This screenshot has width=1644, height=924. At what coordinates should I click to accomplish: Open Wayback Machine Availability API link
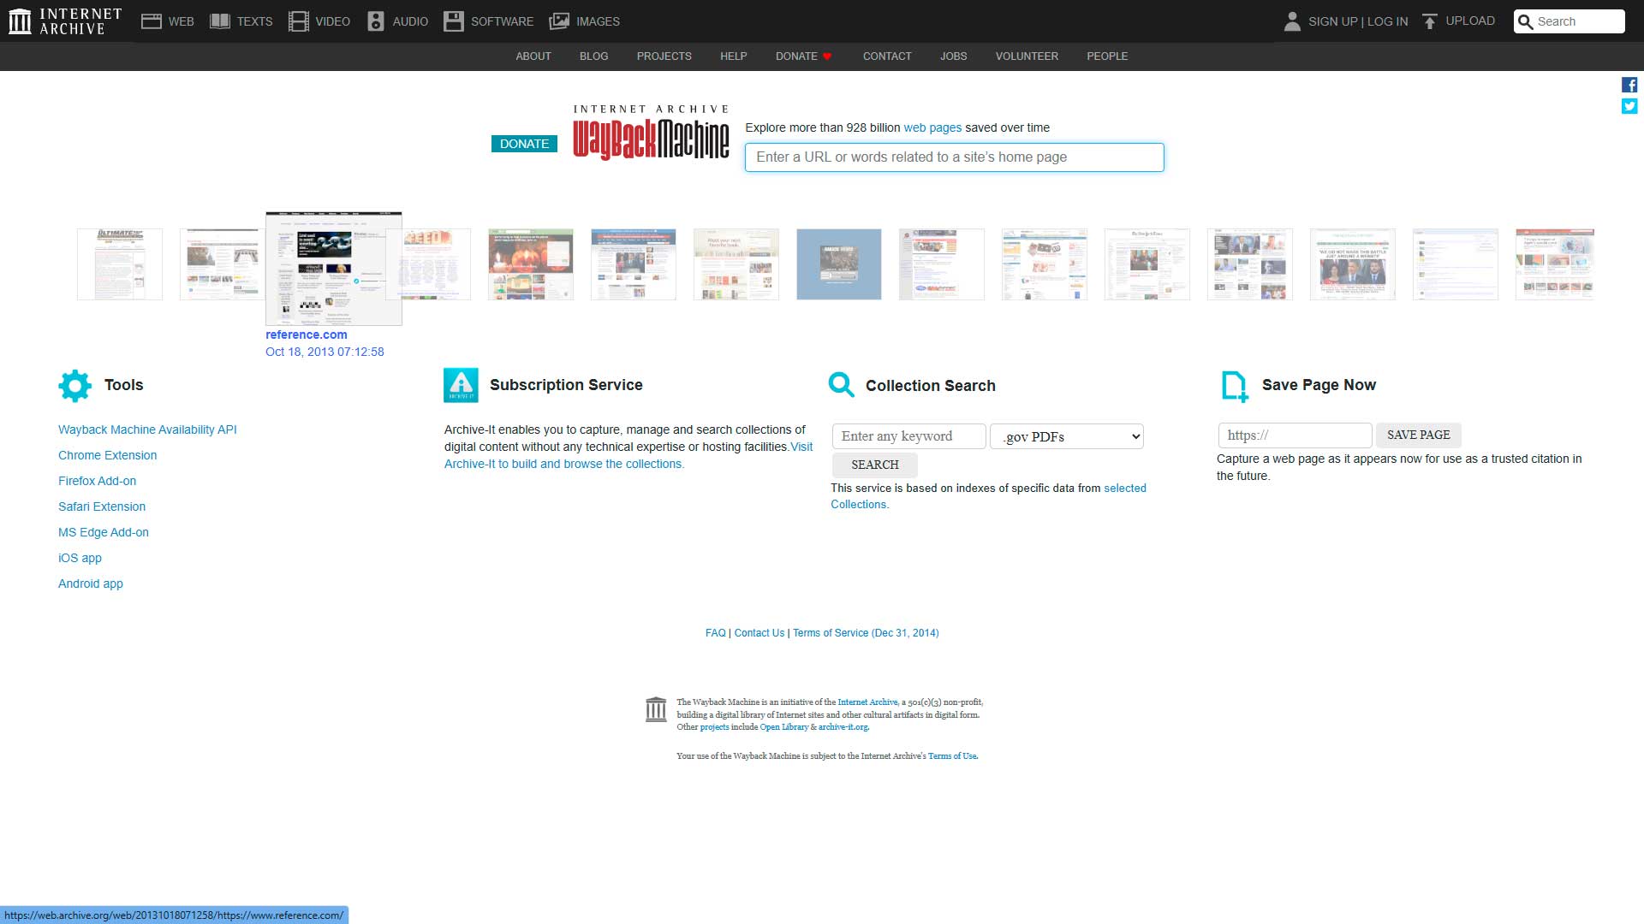[x=147, y=429]
